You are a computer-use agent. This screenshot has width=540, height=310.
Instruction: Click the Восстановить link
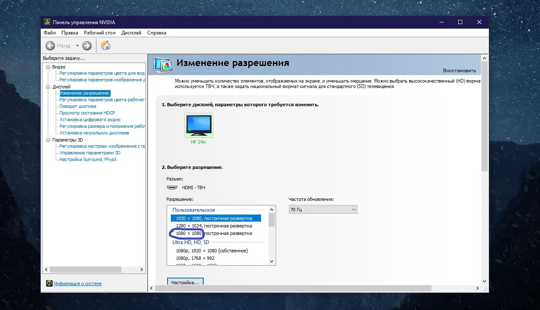point(459,71)
